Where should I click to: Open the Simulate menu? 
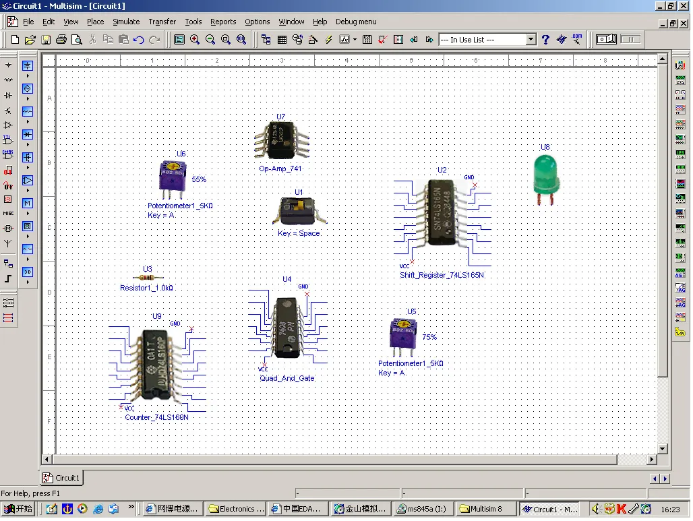coord(126,22)
